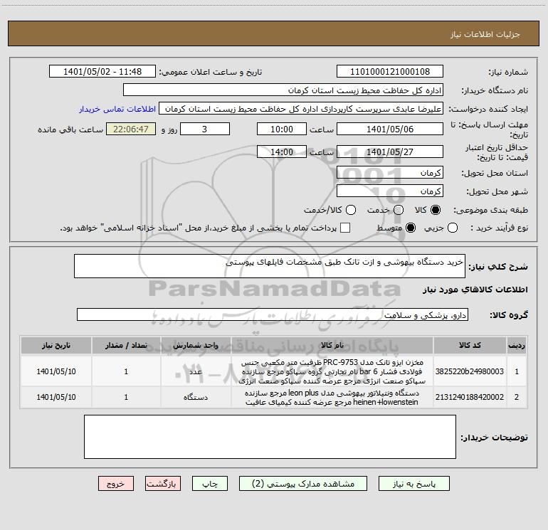The width and height of the screenshot is (548, 530).
Task: Click the request creator field علیرضا عابدی
Action: (x=301, y=109)
